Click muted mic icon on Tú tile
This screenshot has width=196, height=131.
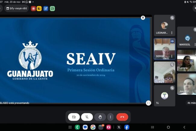click(172, 88)
